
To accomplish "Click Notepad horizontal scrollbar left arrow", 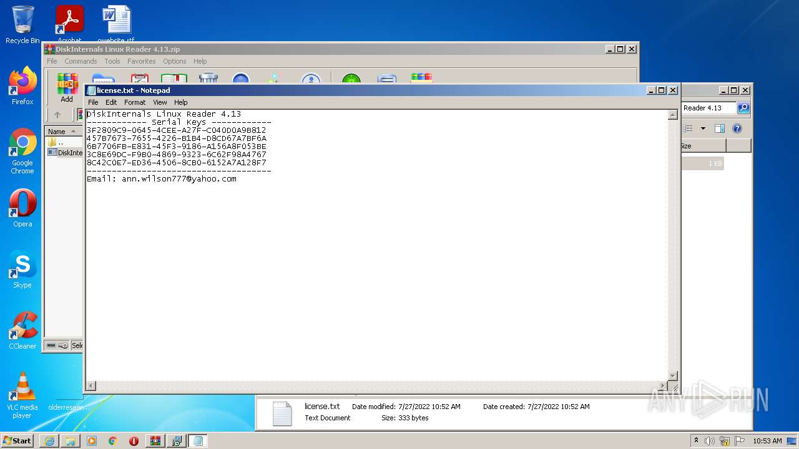I will point(91,386).
